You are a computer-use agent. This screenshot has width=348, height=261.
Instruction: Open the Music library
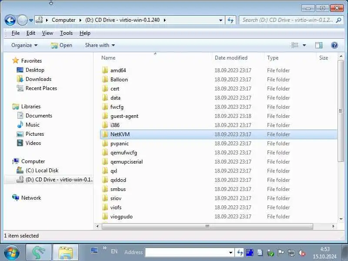32,125
